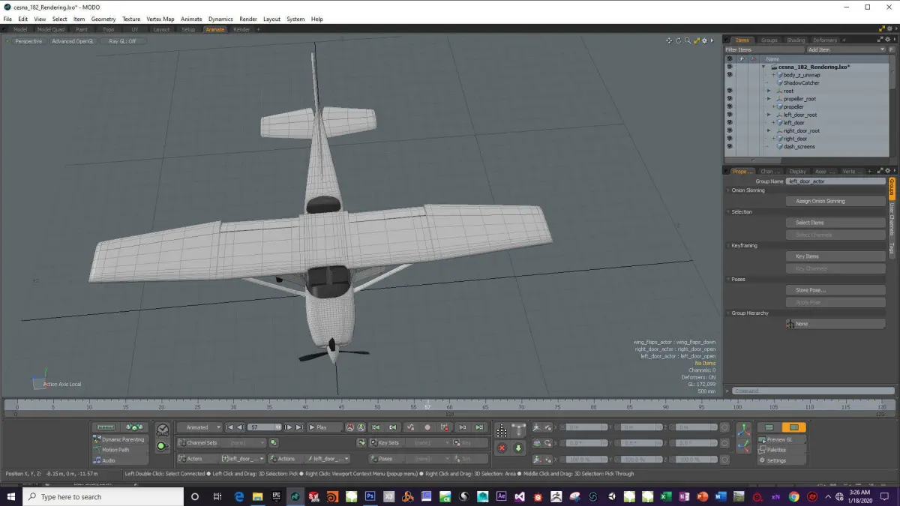The width and height of the screenshot is (900, 506).
Task: Click the Dynamic Parenting option
Action: [x=121, y=439]
